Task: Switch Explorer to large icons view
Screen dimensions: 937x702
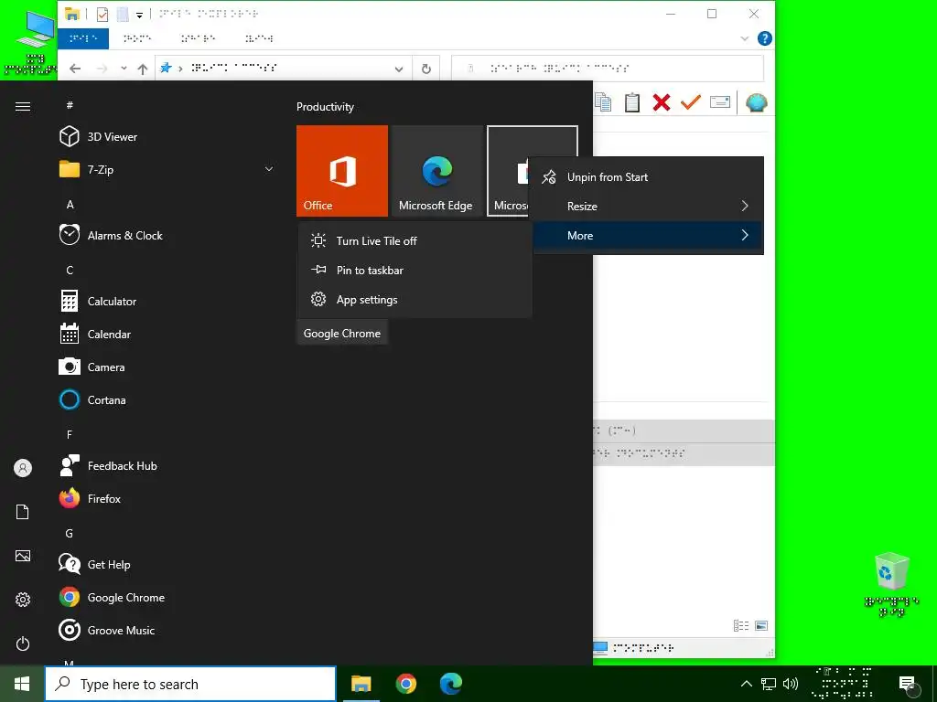Action: [761, 625]
